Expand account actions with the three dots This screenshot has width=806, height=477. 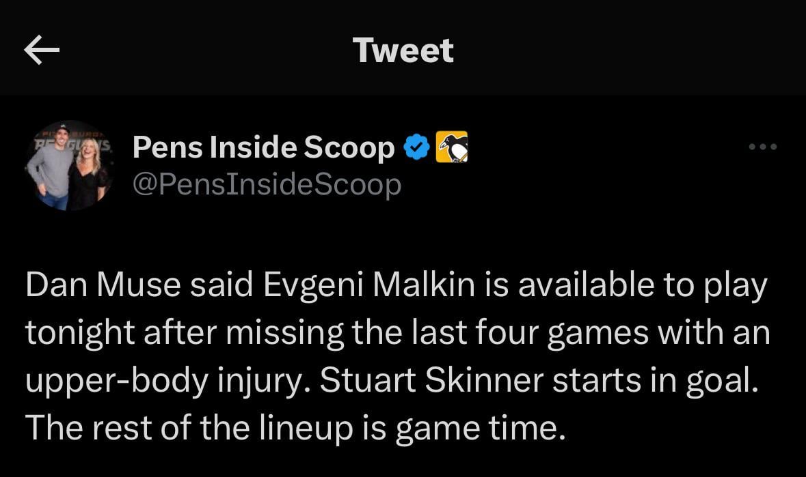tap(763, 146)
